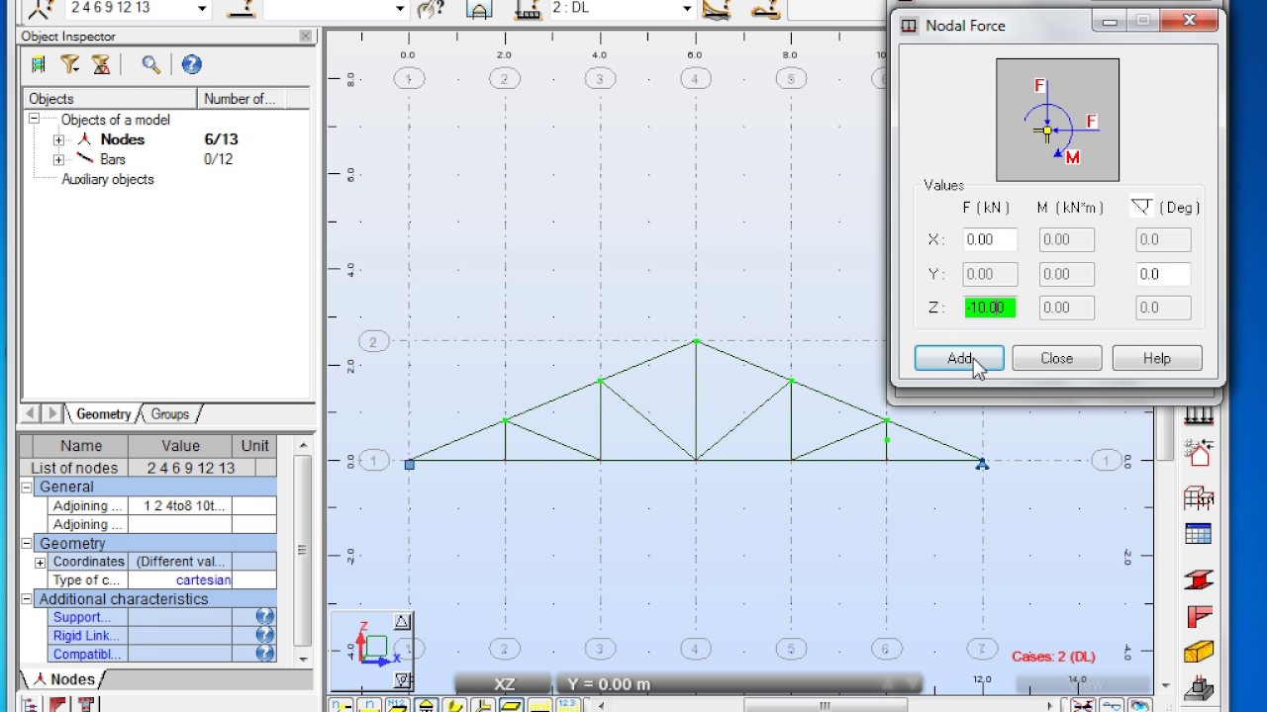Click the List of nodes property row
Viewport: 1267px width, 712px height.
coord(147,468)
